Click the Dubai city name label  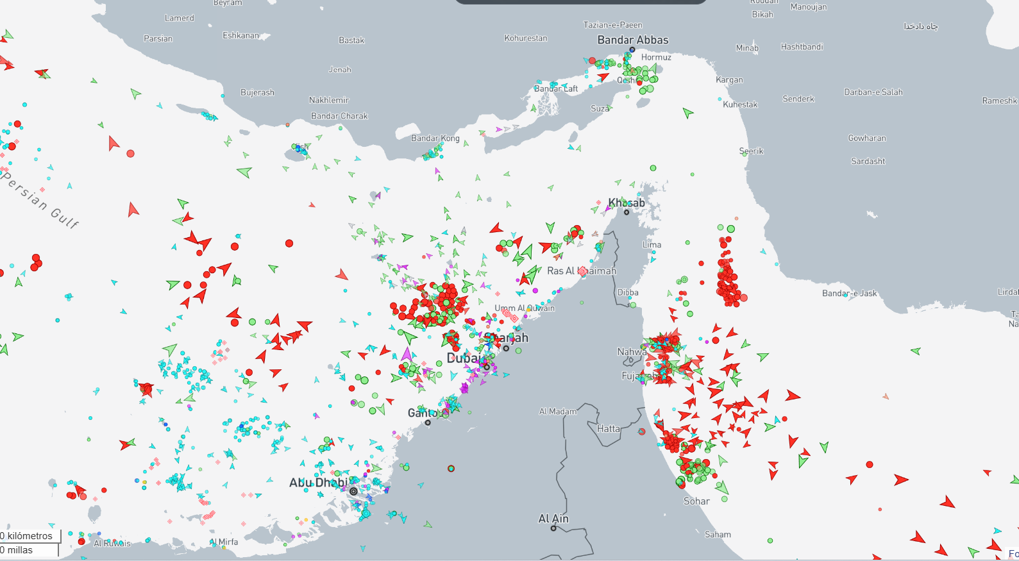coord(463,358)
